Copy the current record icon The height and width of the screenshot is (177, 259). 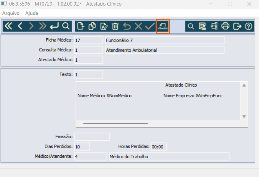click(x=92, y=26)
